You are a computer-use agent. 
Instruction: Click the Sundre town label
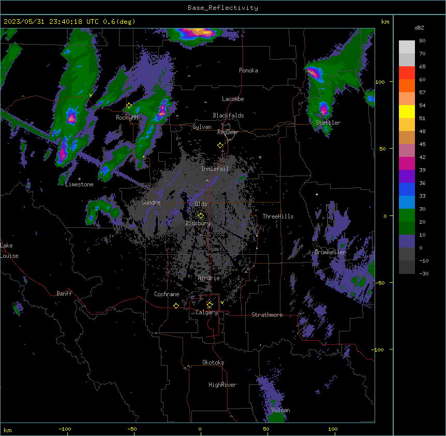pos(151,202)
